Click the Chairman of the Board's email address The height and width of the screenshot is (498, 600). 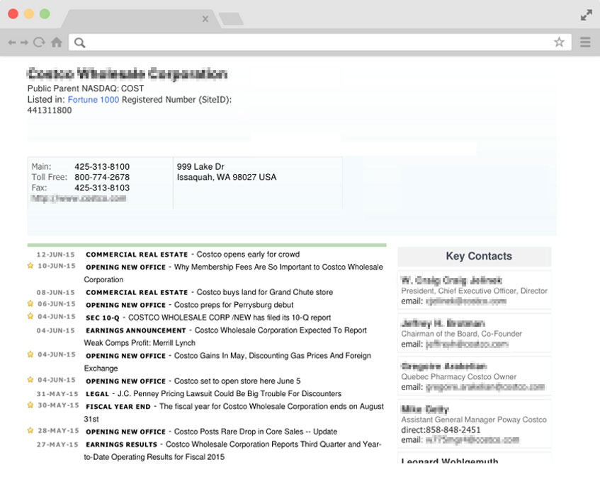click(467, 344)
